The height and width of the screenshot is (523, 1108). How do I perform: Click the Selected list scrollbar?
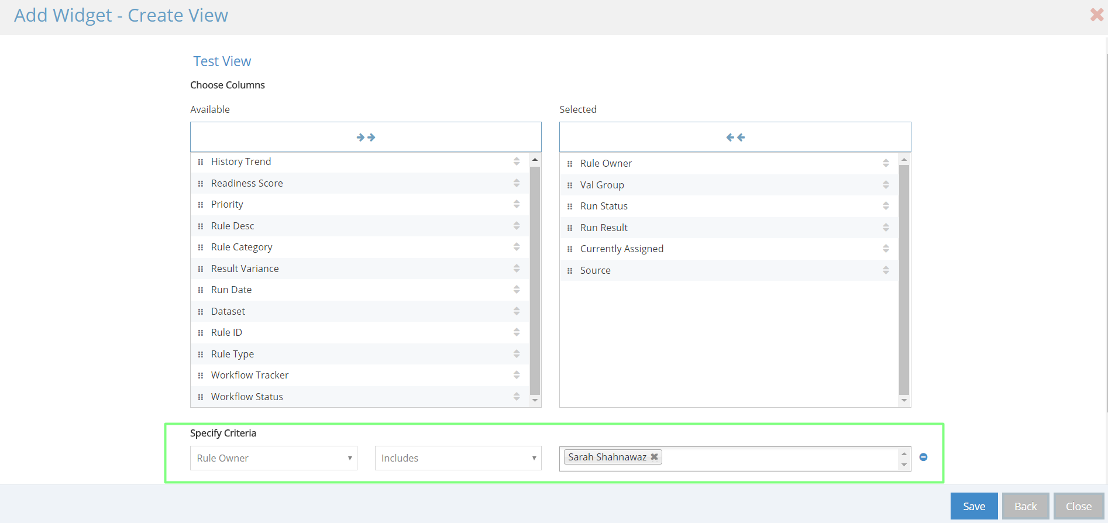904,280
